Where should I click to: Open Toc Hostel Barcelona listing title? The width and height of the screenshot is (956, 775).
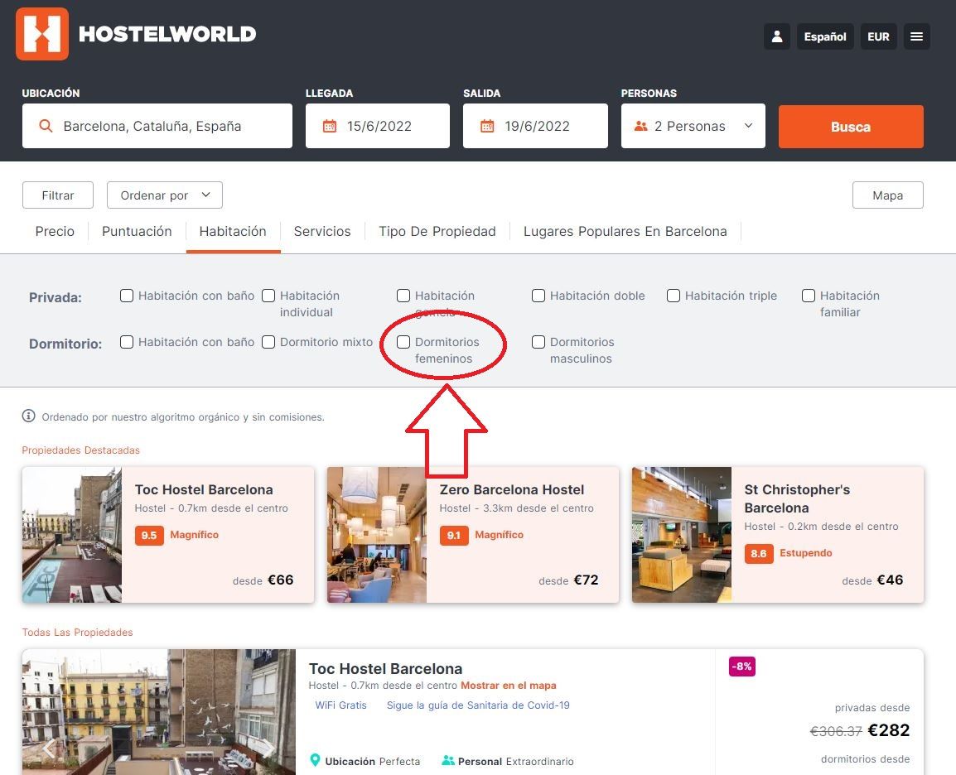point(385,668)
